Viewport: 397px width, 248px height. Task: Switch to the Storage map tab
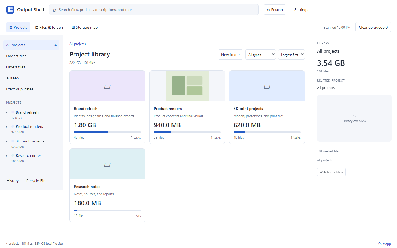click(x=85, y=27)
